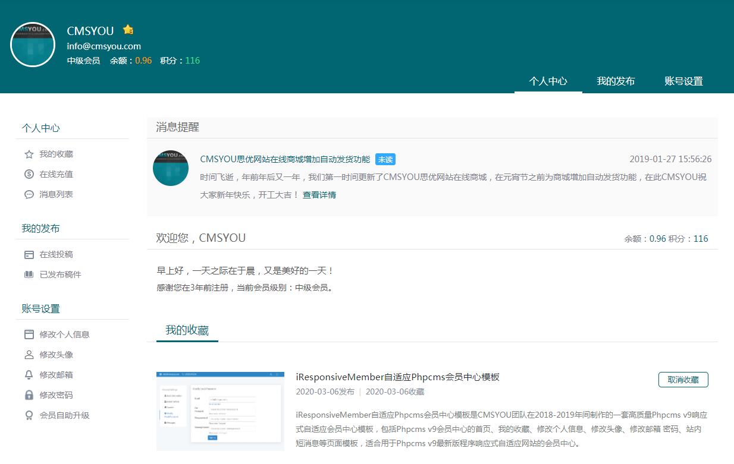Image resolution: width=734 pixels, height=464 pixels.
Task: Click the coin icon beside 在线充值
Action: [x=29, y=175]
